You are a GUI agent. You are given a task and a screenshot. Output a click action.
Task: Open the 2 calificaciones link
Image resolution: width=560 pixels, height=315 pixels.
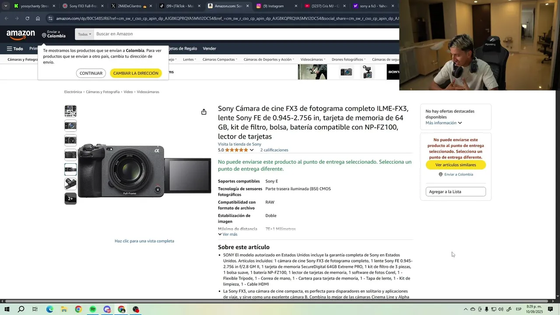point(274,150)
